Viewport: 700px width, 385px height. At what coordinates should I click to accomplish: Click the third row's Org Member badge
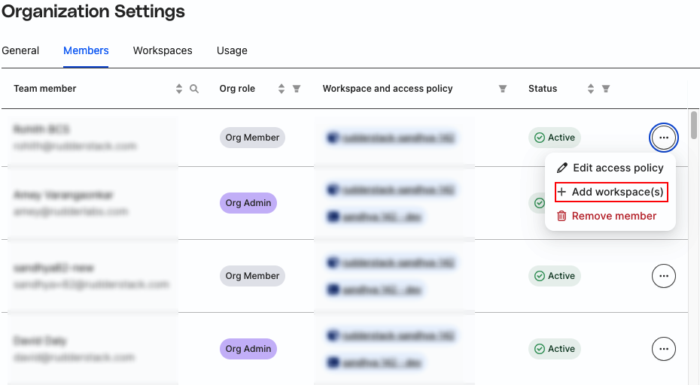pos(252,276)
